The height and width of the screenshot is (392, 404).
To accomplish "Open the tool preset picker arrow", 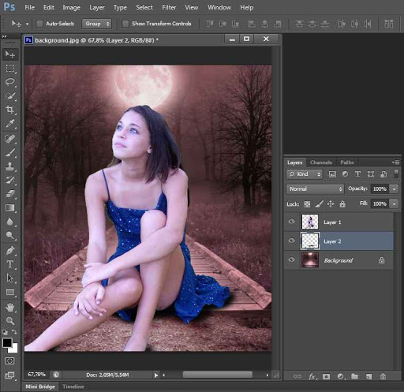I will pyautogui.click(x=27, y=24).
